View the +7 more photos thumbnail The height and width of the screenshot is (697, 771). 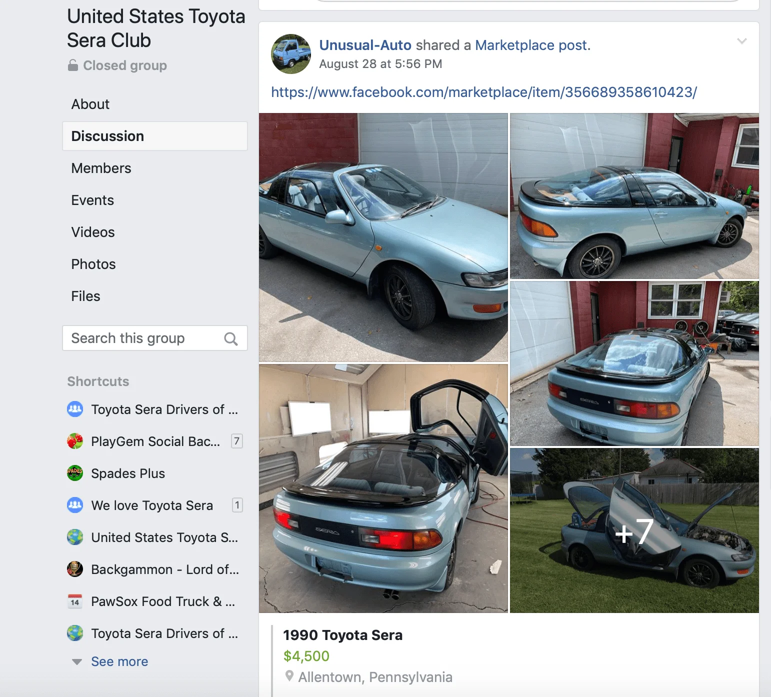coord(634,530)
